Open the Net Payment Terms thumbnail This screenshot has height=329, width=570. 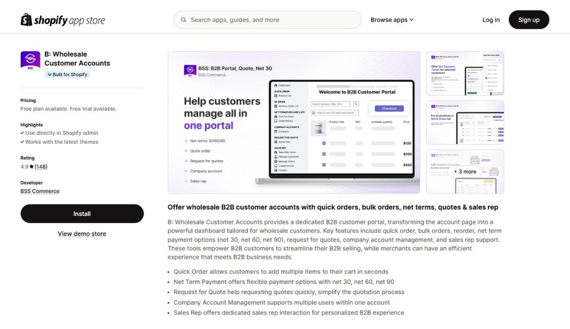pos(465,73)
